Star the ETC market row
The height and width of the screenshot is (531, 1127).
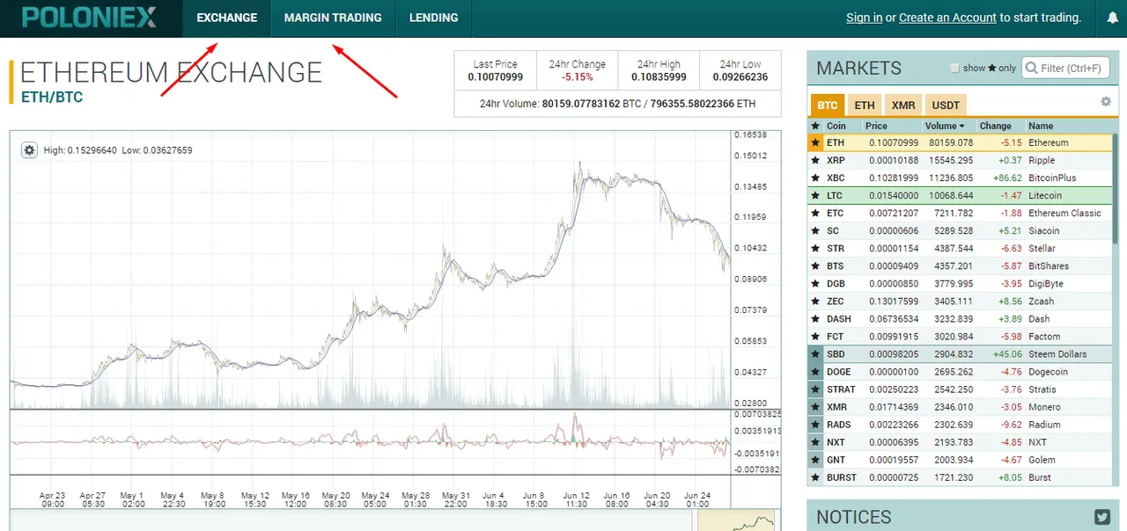click(815, 213)
